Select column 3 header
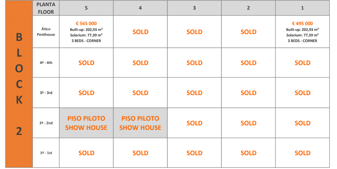This screenshot has width=337, height=169. 194,8
